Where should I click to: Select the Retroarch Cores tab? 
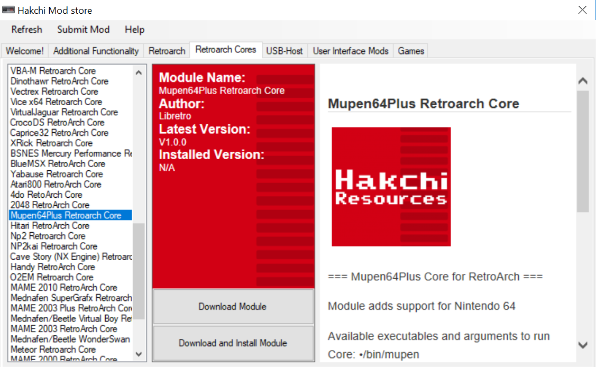tap(226, 50)
